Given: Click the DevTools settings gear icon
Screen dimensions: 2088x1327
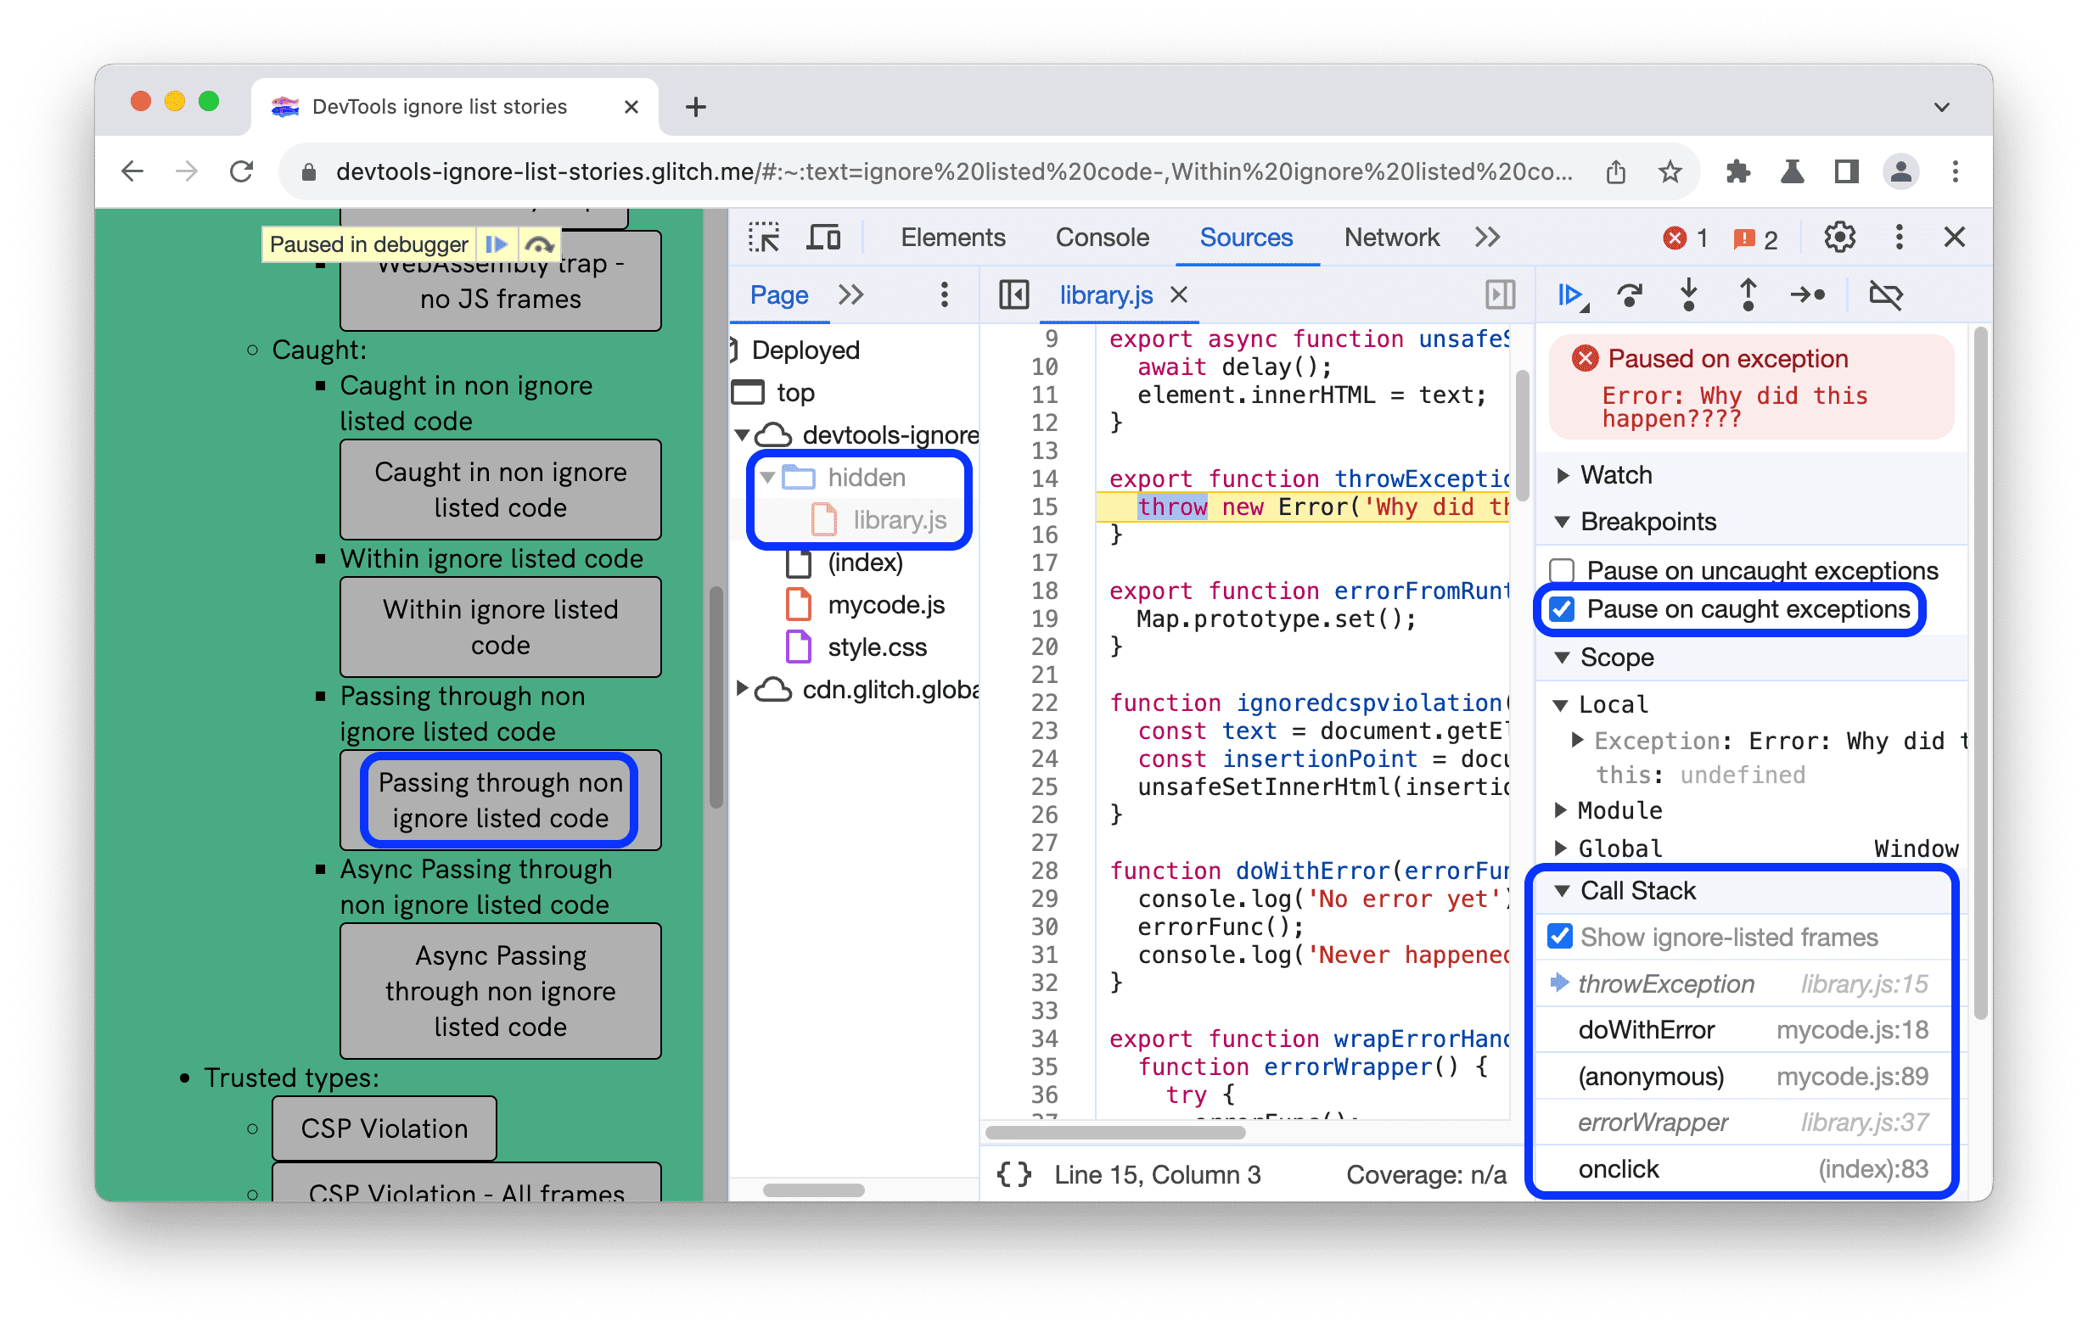Looking at the screenshot, I should tap(1838, 238).
